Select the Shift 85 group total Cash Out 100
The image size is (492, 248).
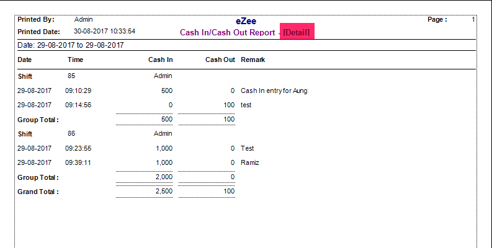[229, 119]
